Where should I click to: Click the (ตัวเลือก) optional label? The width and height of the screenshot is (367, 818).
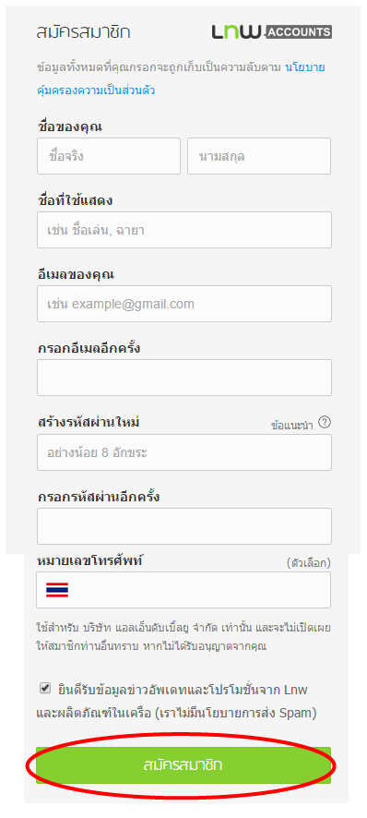309,563
